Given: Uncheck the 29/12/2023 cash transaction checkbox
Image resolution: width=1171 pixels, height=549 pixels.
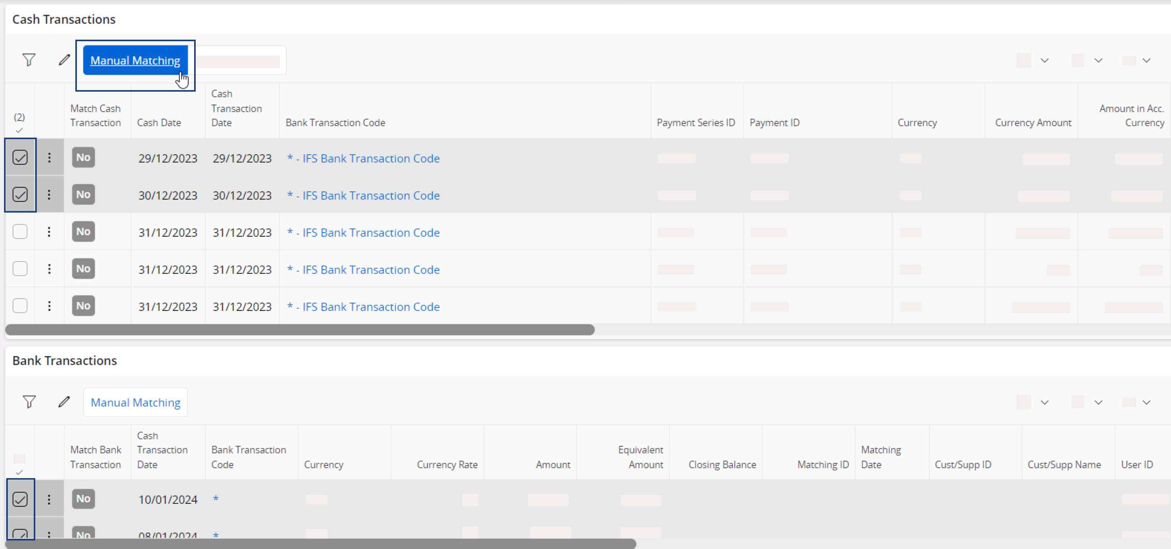Looking at the screenshot, I should tap(20, 158).
